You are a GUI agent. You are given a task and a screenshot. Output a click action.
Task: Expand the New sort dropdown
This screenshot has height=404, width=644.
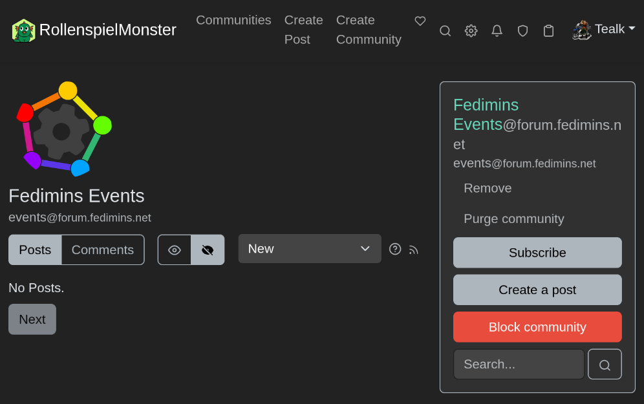click(309, 249)
